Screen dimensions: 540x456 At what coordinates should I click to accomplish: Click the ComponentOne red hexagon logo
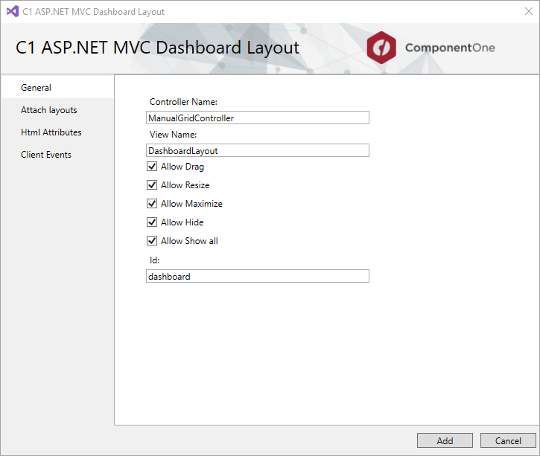click(381, 48)
